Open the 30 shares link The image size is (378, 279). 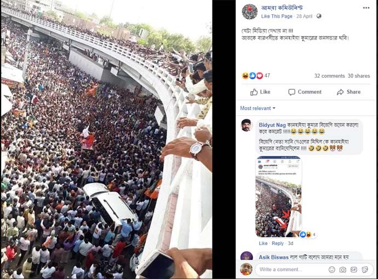358,76
